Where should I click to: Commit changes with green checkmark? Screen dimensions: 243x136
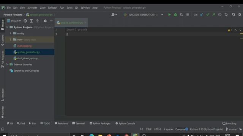pos(208,15)
